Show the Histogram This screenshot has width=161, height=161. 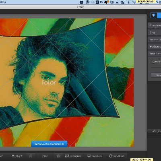73,156
